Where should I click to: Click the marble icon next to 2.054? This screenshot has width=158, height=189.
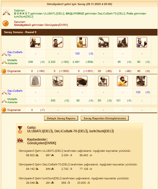coord(71,155)
